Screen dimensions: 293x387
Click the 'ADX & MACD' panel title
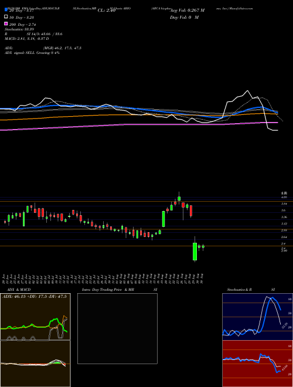pos(19,290)
